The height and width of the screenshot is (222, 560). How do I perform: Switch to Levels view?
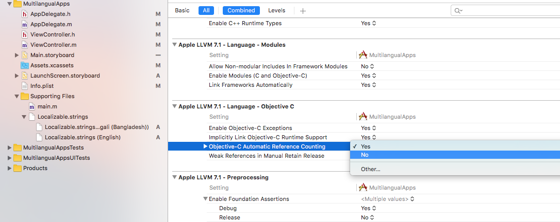277,11
